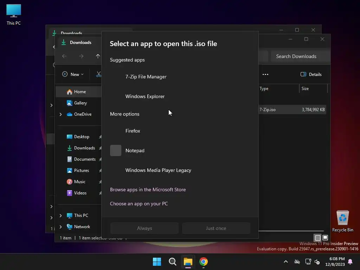The image size is (360, 270).
Task: Click the Search Downloads field
Action: 301,56
